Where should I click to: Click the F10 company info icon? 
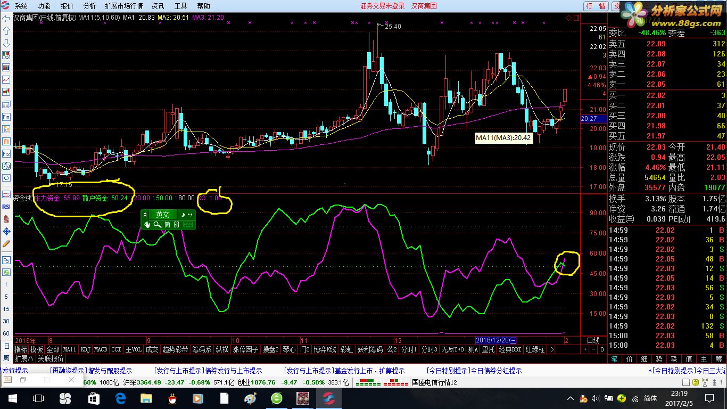coord(6,117)
